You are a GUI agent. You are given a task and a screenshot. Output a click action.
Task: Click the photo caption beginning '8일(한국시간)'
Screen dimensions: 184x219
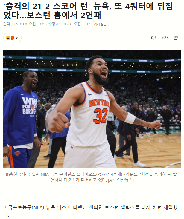[x=92, y=177]
